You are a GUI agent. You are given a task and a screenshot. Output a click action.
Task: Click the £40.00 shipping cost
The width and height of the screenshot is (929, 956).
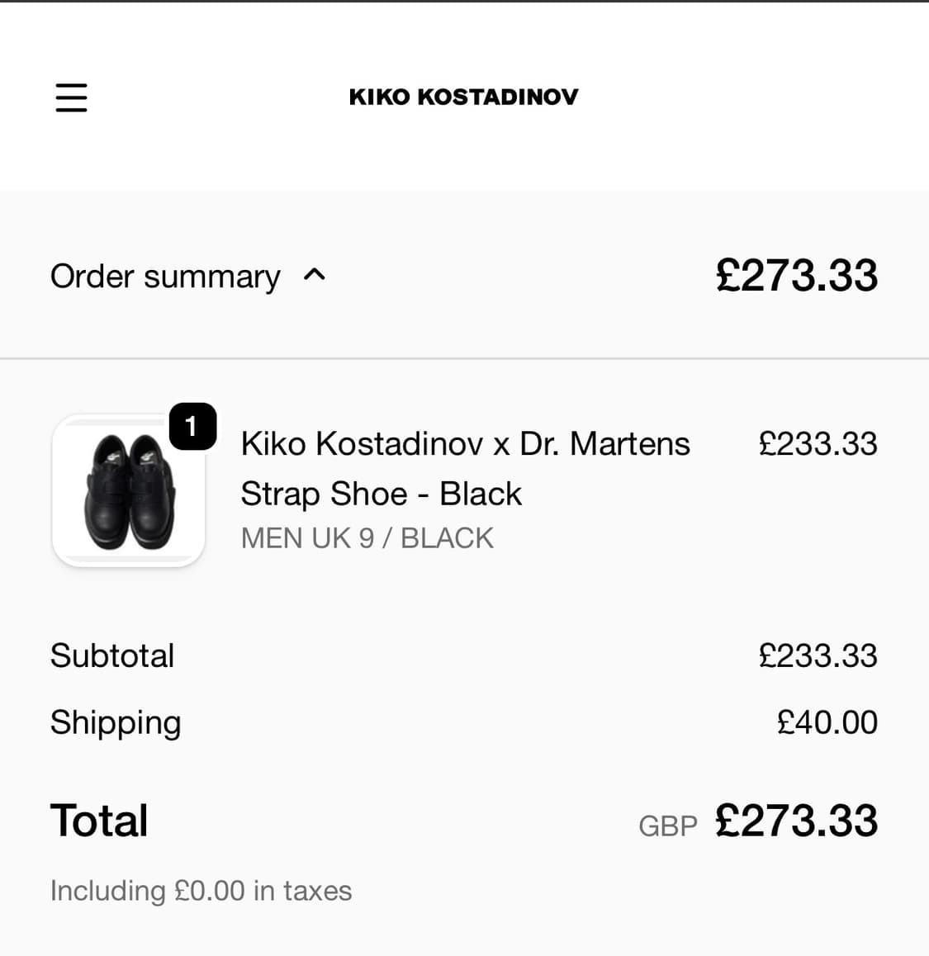tap(827, 722)
